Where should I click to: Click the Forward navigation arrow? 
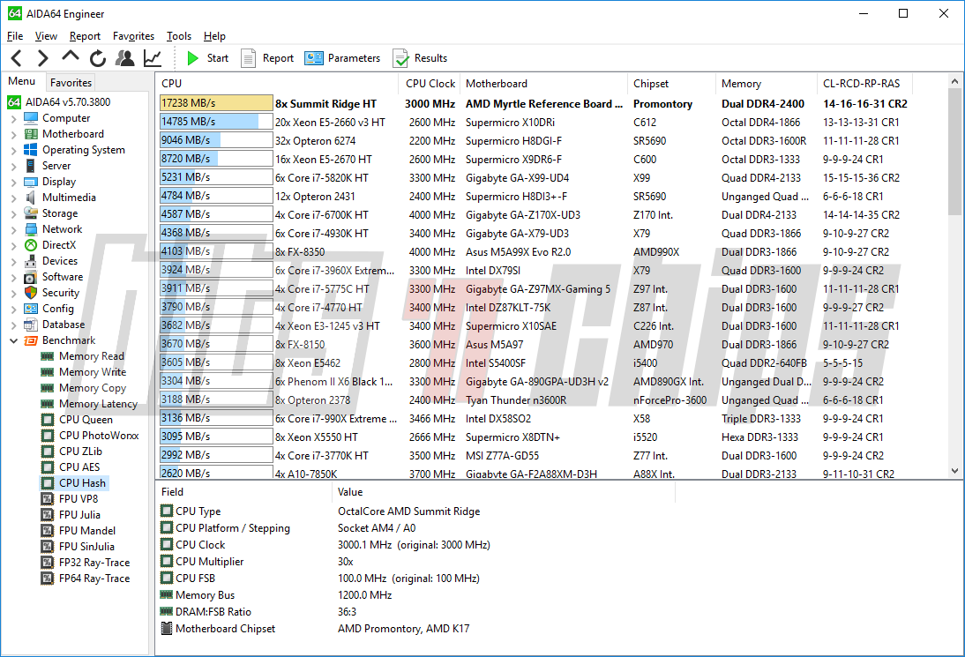(x=42, y=58)
